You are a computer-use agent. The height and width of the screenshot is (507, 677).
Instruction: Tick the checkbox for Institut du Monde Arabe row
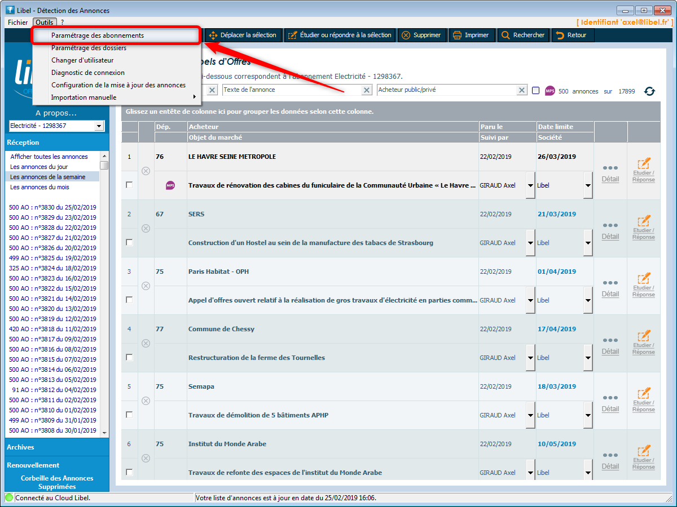129,472
